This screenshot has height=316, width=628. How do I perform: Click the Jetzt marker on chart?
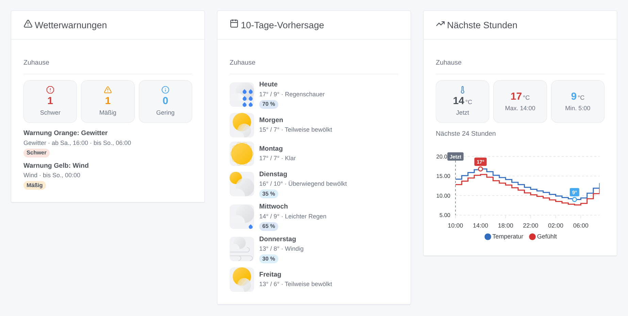click(456, 157)
